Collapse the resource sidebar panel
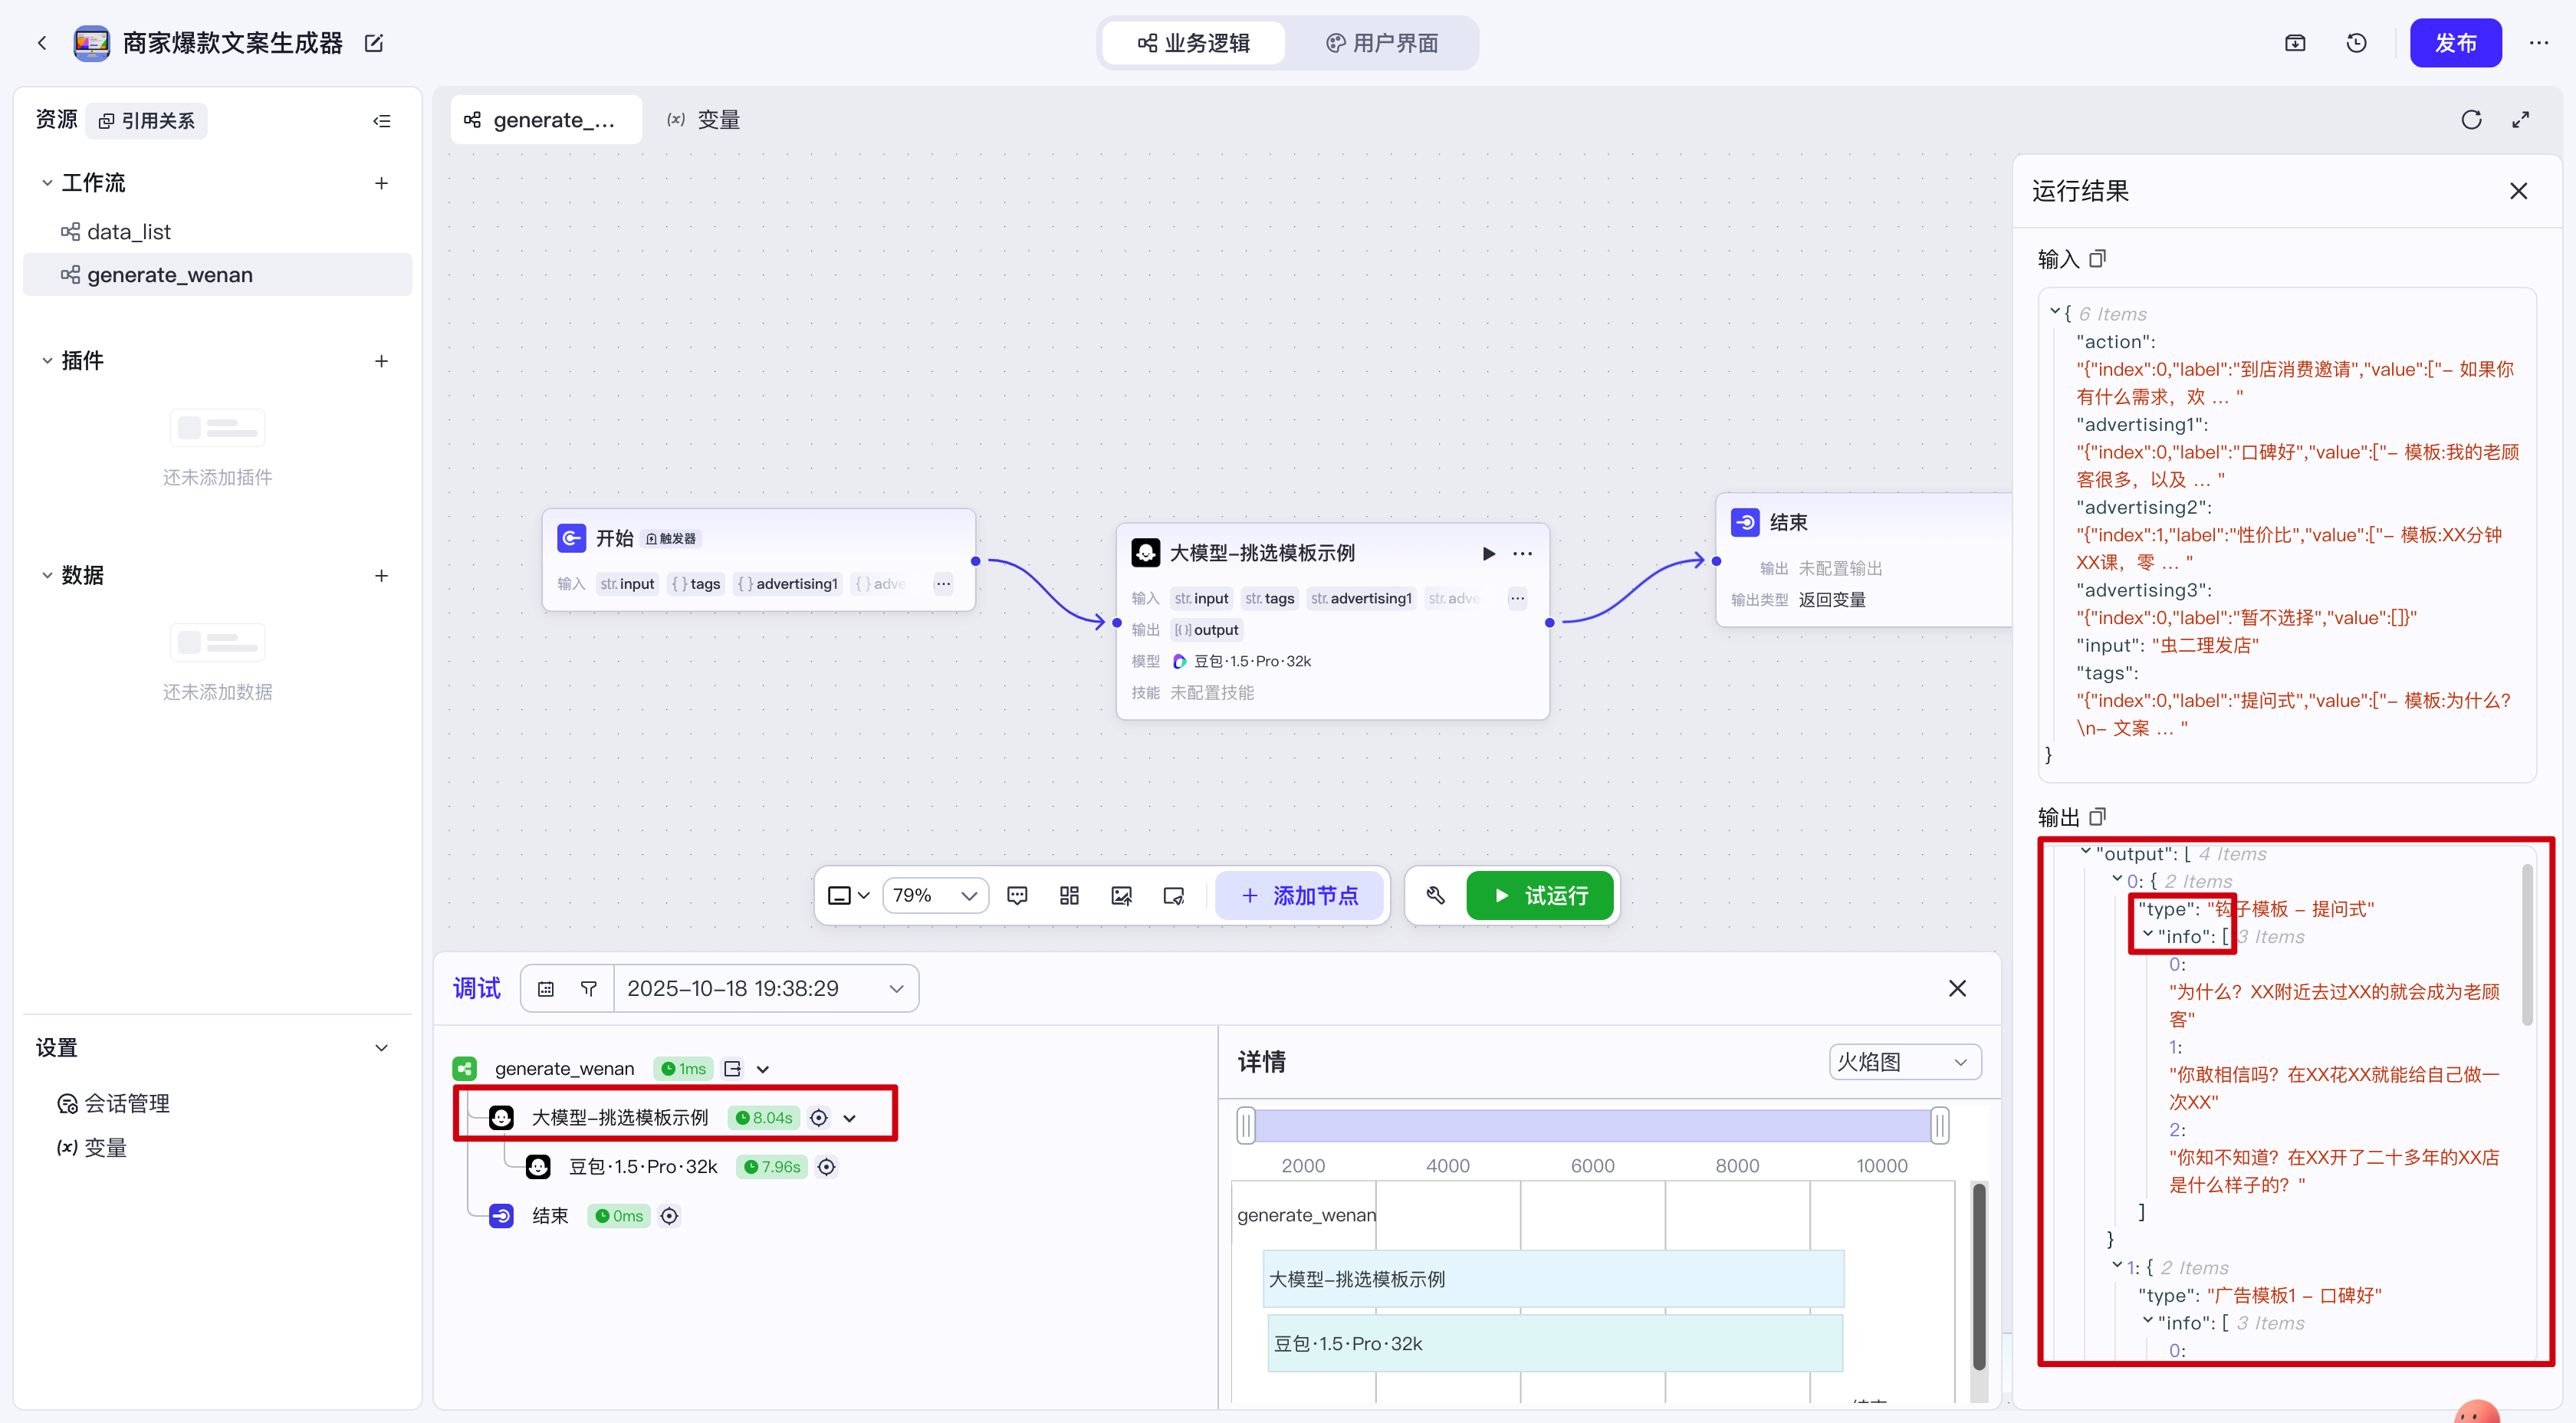2576x1423 pixels. (x=381, y=121)
